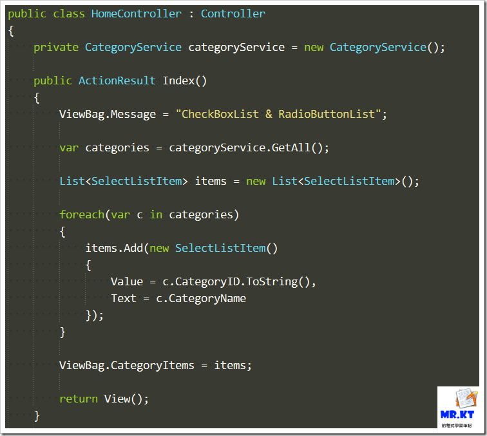Image resolution: width=487 pixels, height=436 pixels.
Task: Click the Value property name
Action: (x=127, y=281)
